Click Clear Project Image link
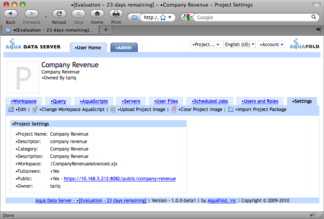The image size is (324, 219). (x=200, y=109)
